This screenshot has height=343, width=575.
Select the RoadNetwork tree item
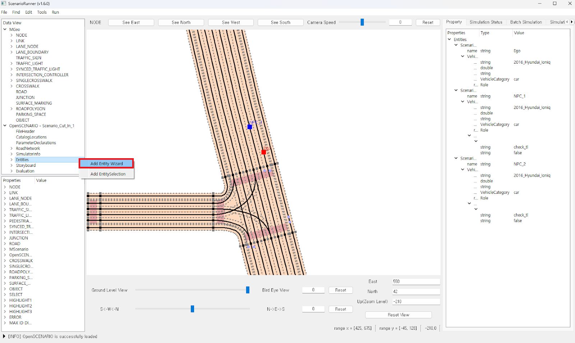[28, 148]
